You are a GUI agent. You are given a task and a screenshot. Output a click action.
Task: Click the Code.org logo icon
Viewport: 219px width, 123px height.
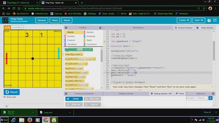point(5,20)
